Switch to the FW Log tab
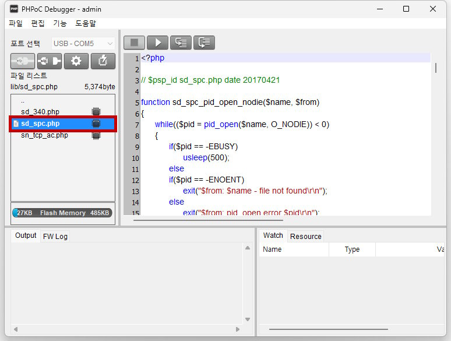Viewport: 451px width, 341px height. (x=55, y=237)
